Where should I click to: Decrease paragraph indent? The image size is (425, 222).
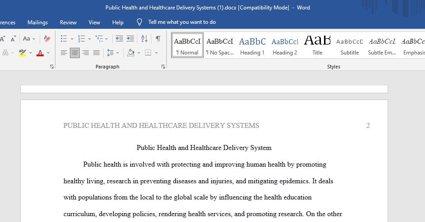click(119, 39)
